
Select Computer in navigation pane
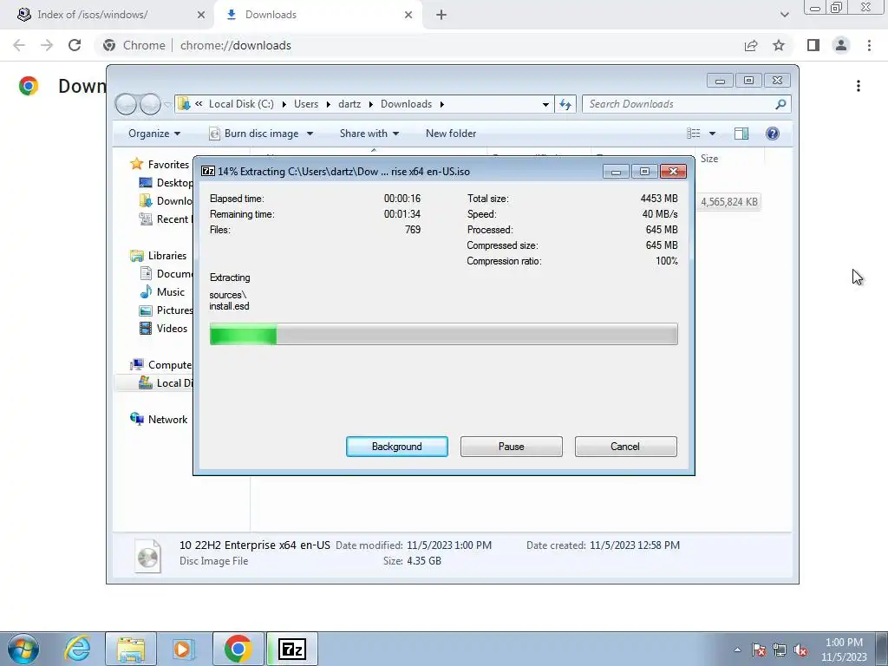point(161,365)
